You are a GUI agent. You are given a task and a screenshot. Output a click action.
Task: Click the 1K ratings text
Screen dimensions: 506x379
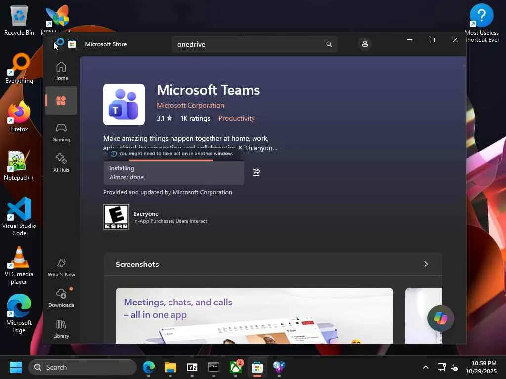click(195, 118)
